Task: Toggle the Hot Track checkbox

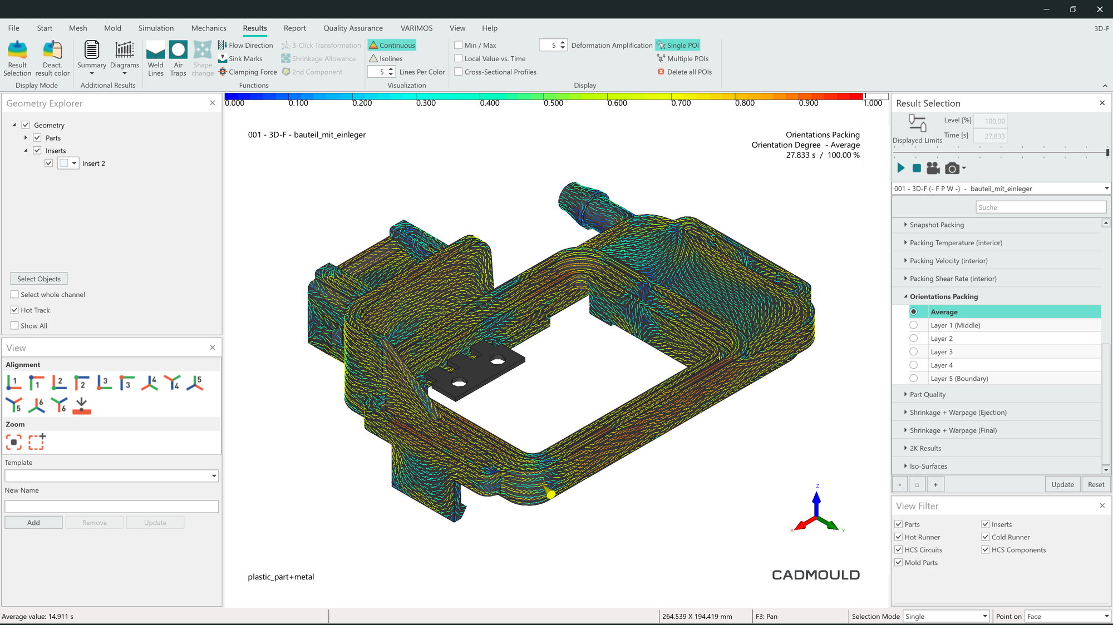Action: (x=15, y=310)
